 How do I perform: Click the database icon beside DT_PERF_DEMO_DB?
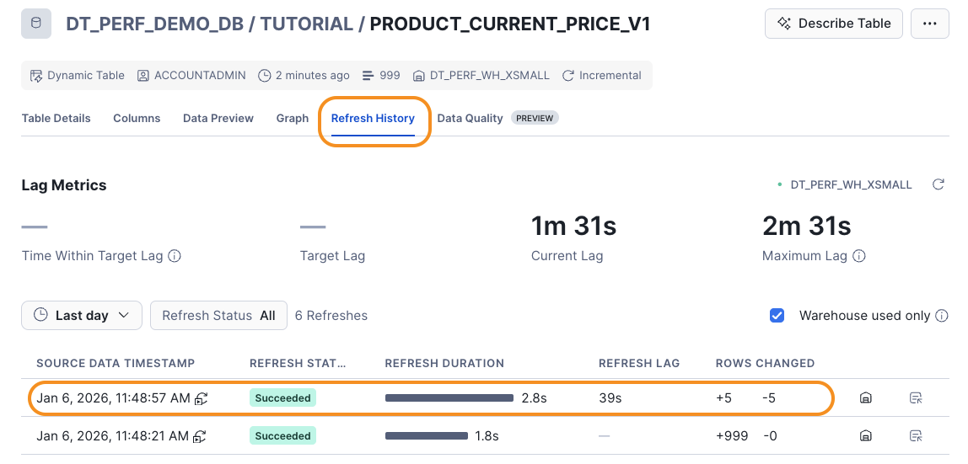(35, 24)
